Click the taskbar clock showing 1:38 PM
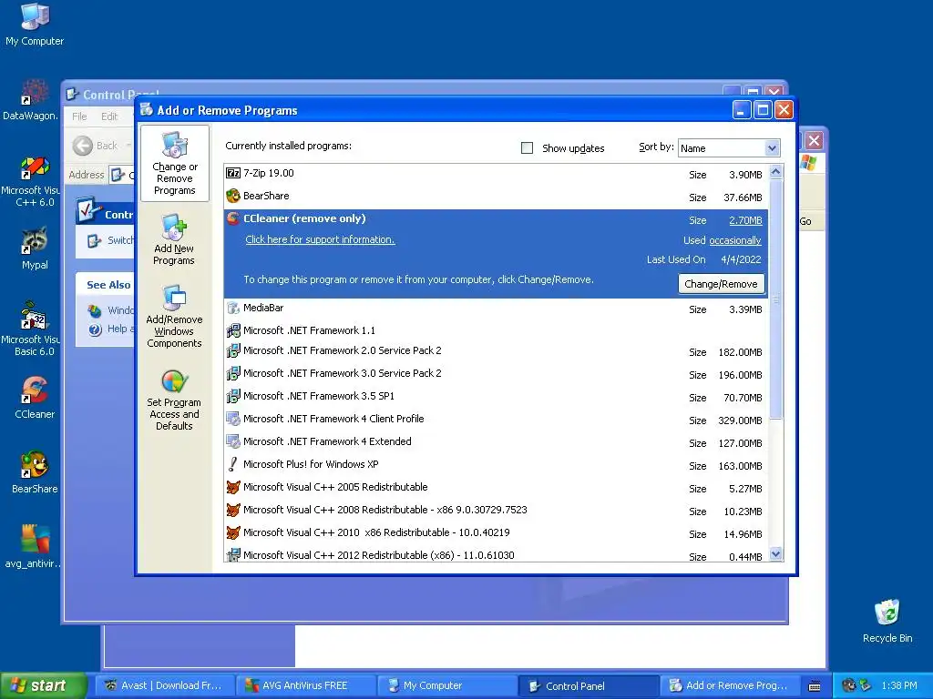 (x=899, y=686)
